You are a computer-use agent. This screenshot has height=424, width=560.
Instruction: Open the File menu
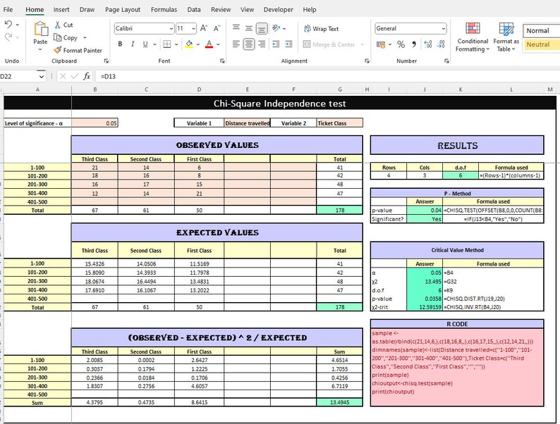click(x=8, y=10)
